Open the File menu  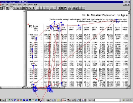[x=3, y=4]
